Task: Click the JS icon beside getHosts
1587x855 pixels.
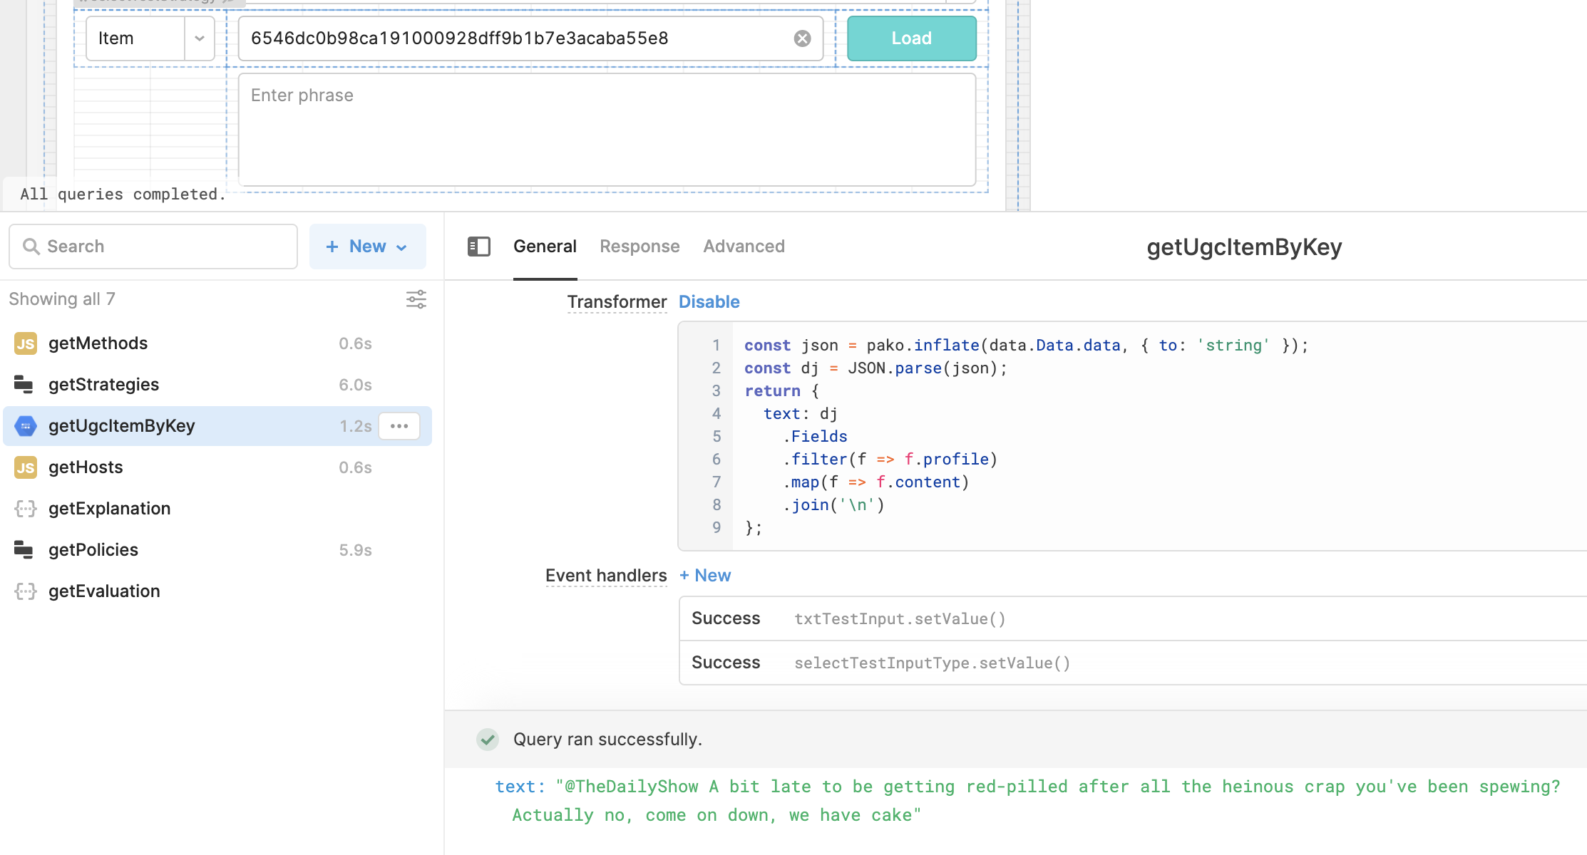Action: 26,467
